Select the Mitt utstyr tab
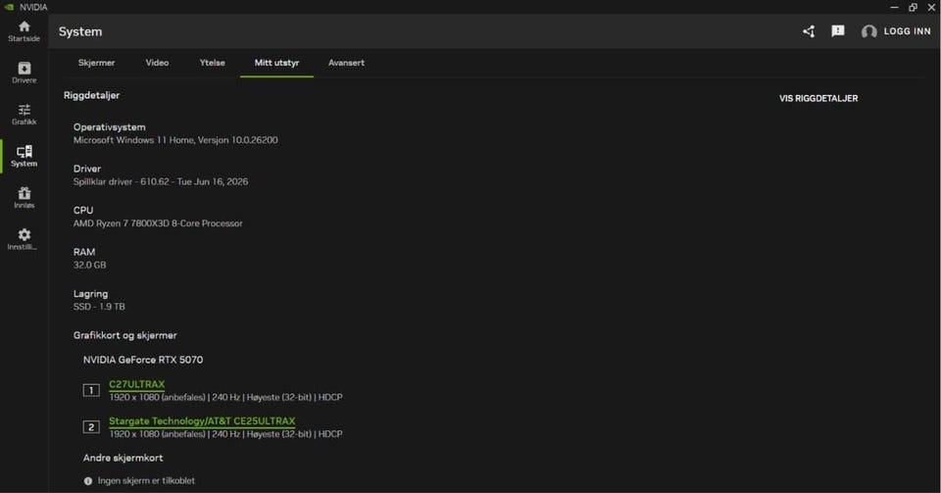 [x=276, y=63]
